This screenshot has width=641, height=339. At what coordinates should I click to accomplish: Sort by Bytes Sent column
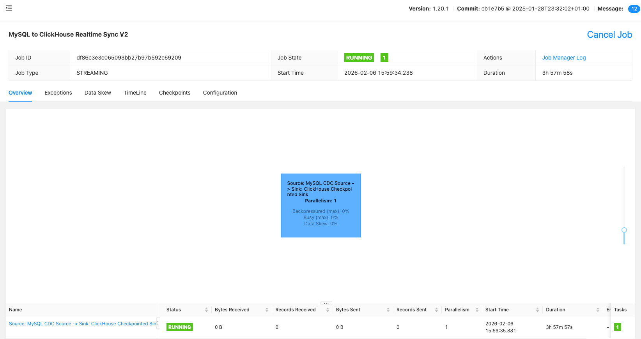[x=388, y=310]
